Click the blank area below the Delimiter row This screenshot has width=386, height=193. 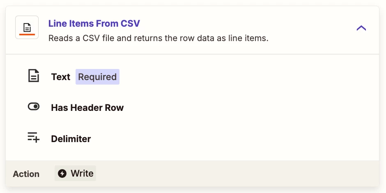coord(192,154)
